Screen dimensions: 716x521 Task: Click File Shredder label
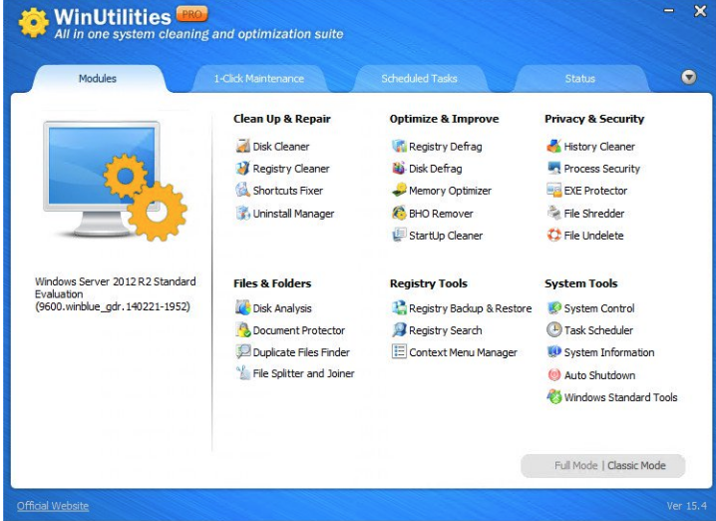click(594, 213)
